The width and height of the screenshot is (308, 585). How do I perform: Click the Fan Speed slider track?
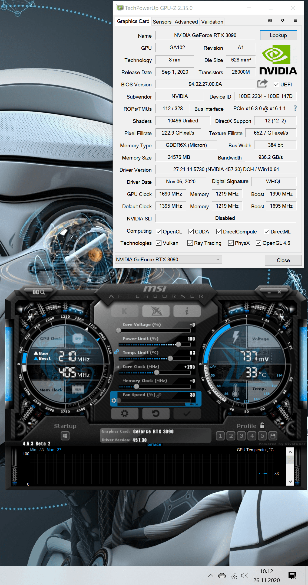[x=155, y=400]
